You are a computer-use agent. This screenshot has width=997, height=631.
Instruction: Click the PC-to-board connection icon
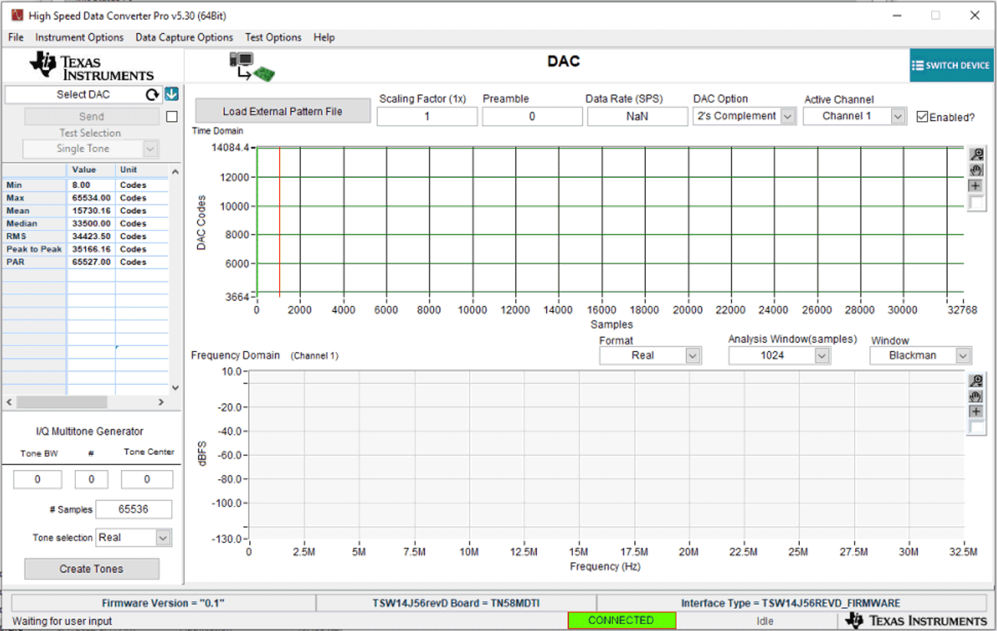[x=252, y=67]
